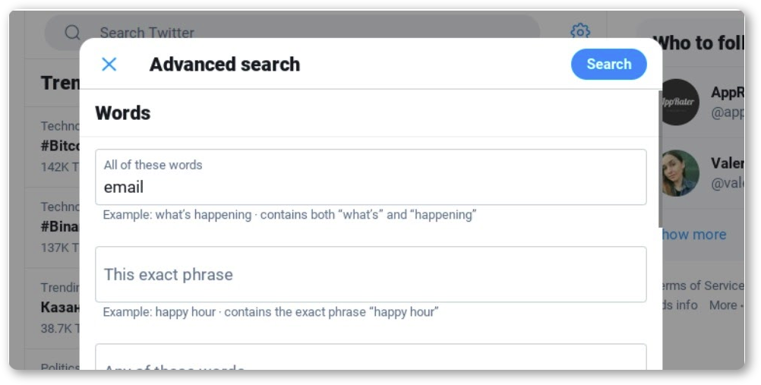Click the Who to follow heading
This screenshot has height=385, width=761.
pos(699,43)
